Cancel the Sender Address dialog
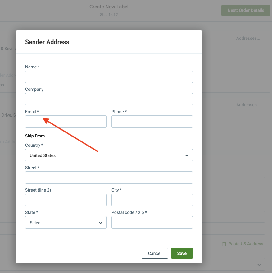 coord(155,253)
